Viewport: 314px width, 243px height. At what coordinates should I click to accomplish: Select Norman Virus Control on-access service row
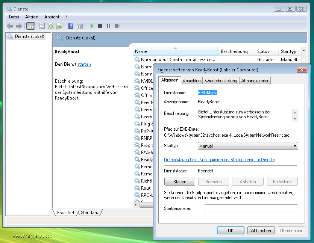216,60
